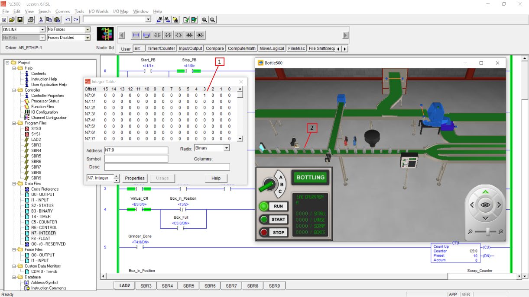Click the ladder online animation icon
Image resolution: width=529 pixels, height=297 pixels.
click(104, 34)
